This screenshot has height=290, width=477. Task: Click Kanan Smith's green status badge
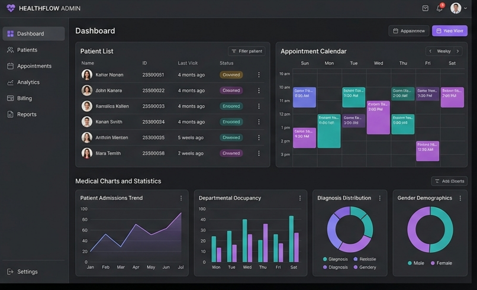pos(231,122)
